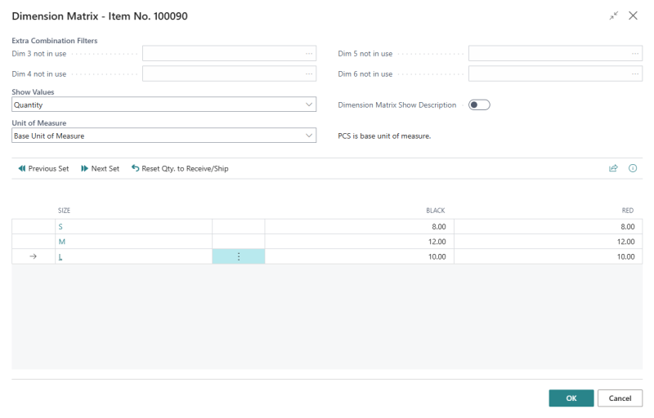The width and height of the screenshot is (654, 418).
Task: Go to Next Set
Action: (100, 168)
